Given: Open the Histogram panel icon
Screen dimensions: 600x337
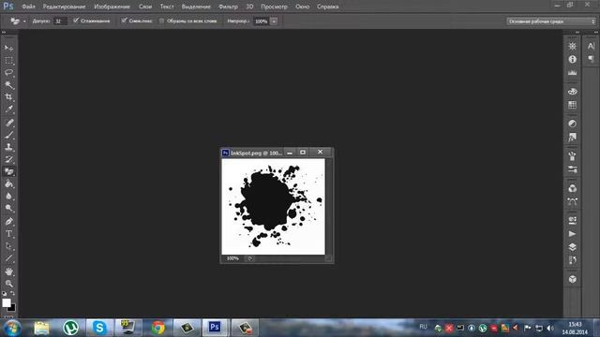Looking at the screenshot, I should 573,73.
